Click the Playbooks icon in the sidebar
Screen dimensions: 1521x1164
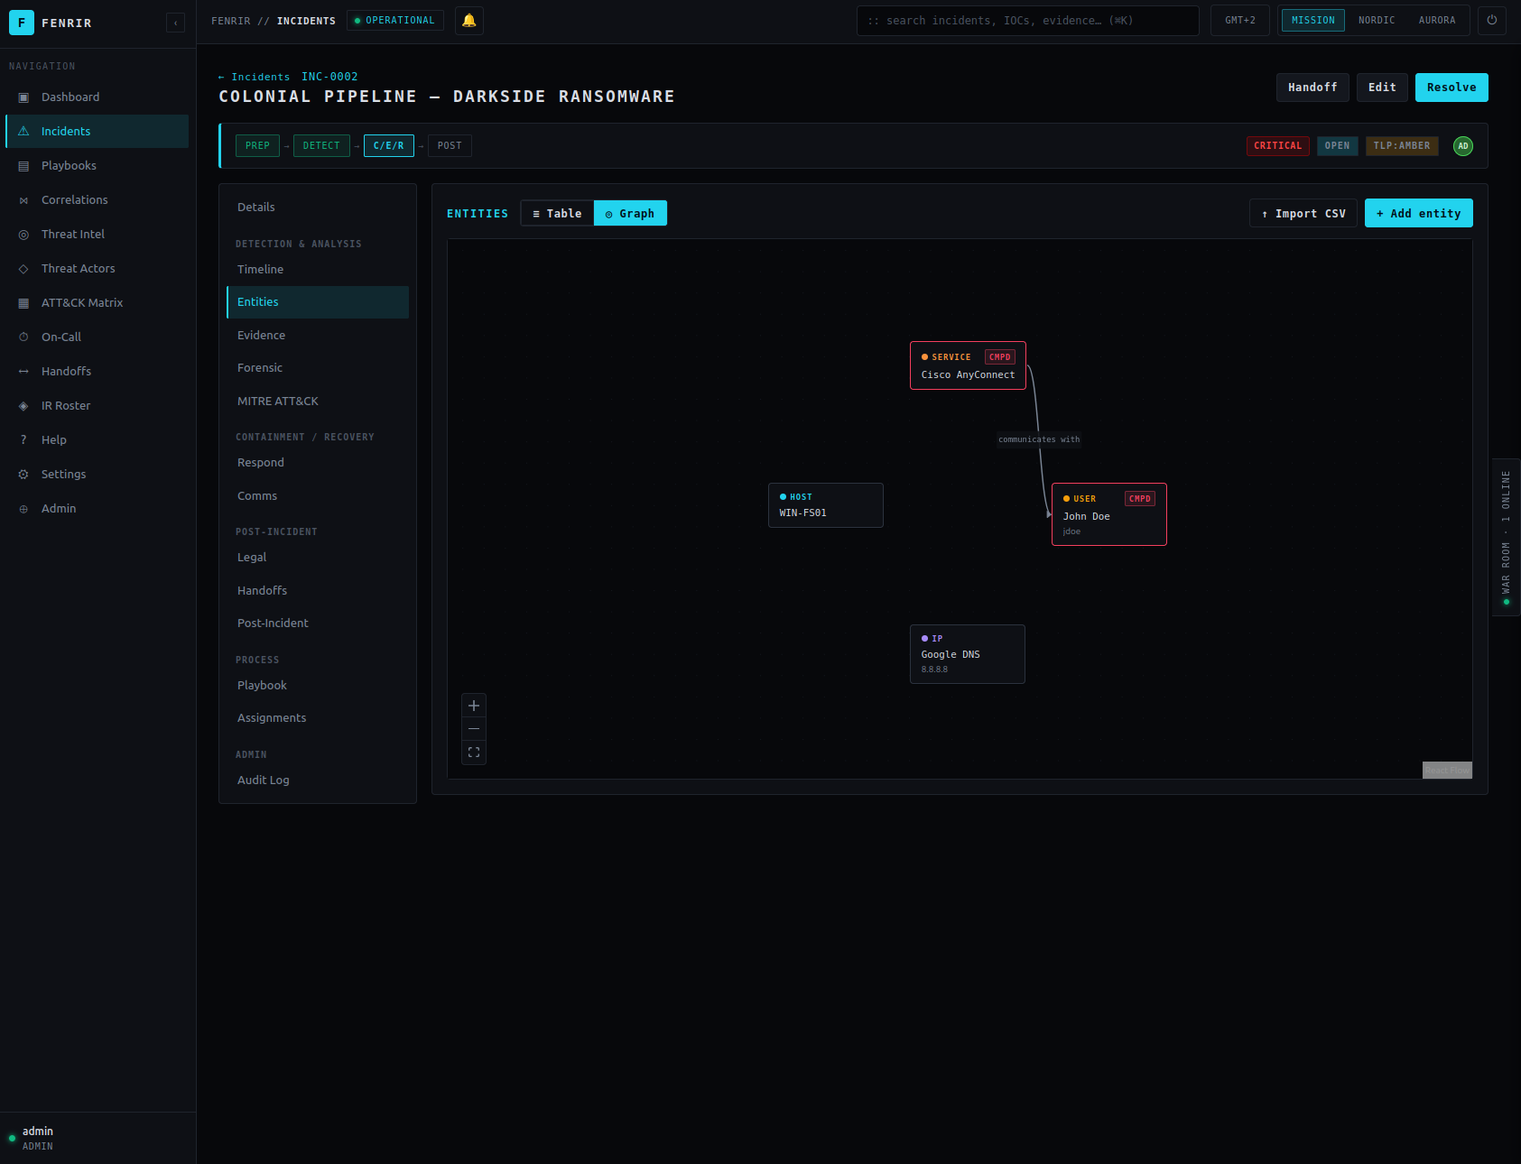pyautogui.click(x=23, y=166)
